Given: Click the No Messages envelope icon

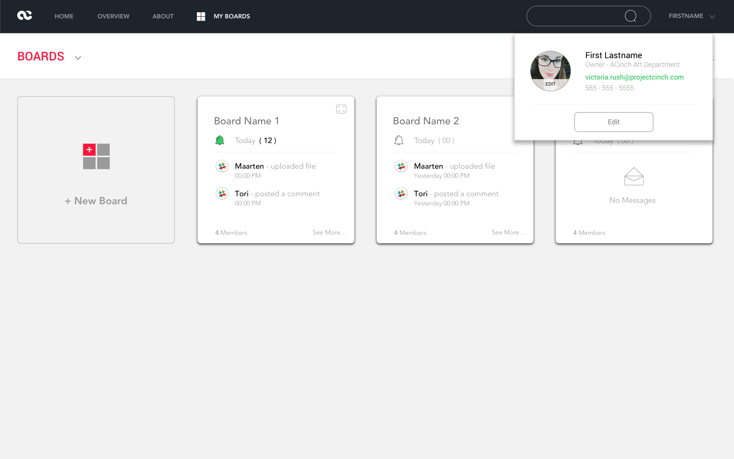Looking at the screenshot, I should point(633,177).
